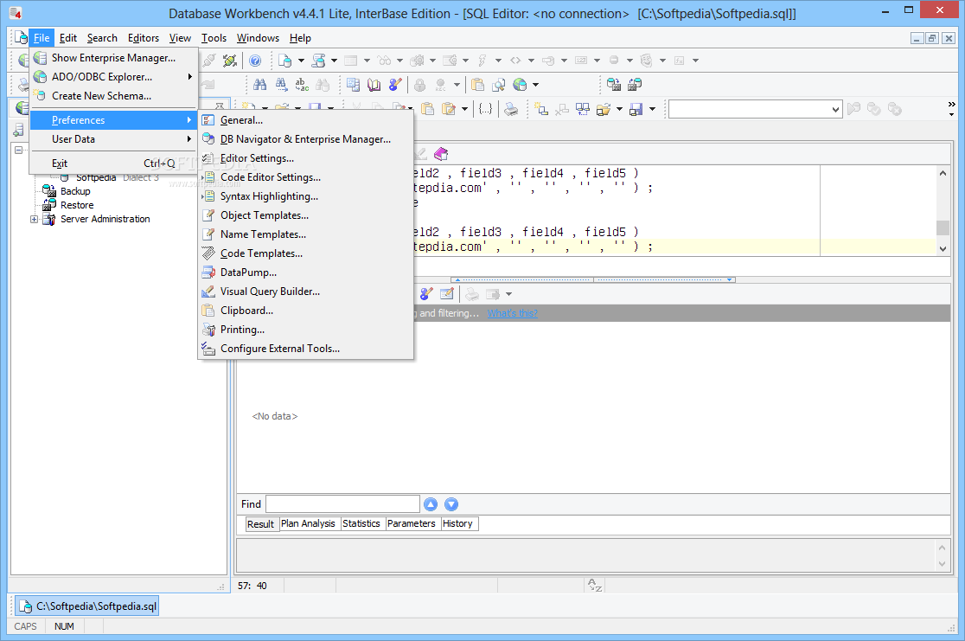Select Configure External Tools menu entry
This screenshot has width=965, height=641.
(279, 349)
